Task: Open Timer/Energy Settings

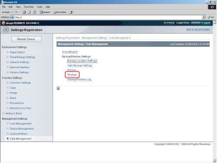Action: (x=23, y=57)
